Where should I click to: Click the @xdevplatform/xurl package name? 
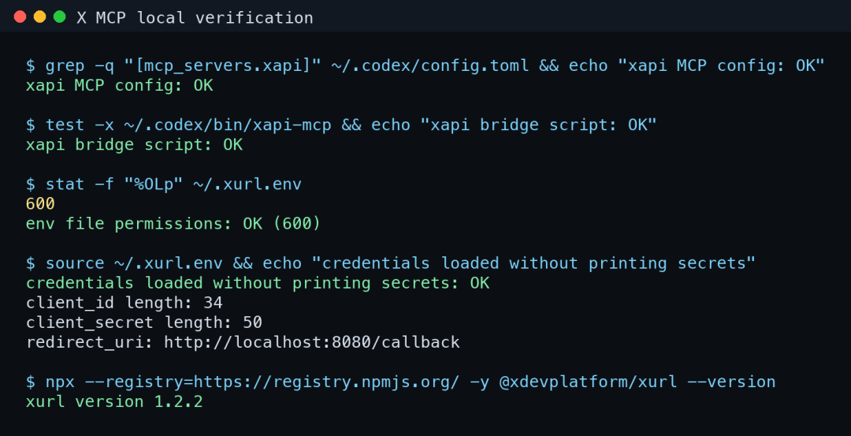(589, 382)
